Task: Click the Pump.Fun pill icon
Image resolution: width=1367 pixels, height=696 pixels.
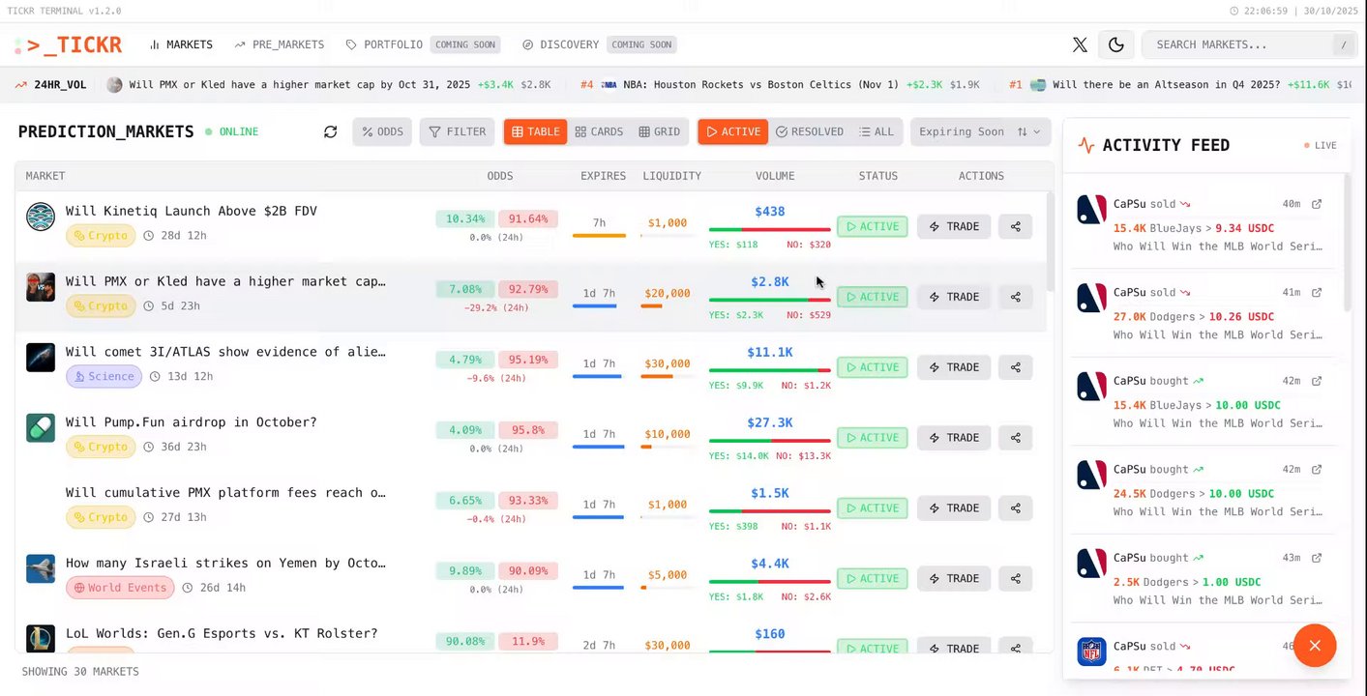Action: point(41,427)
